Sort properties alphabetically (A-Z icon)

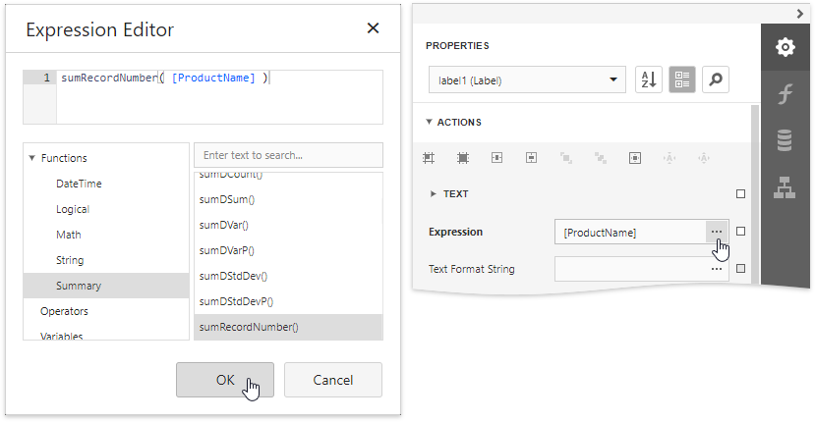point(649,79)
